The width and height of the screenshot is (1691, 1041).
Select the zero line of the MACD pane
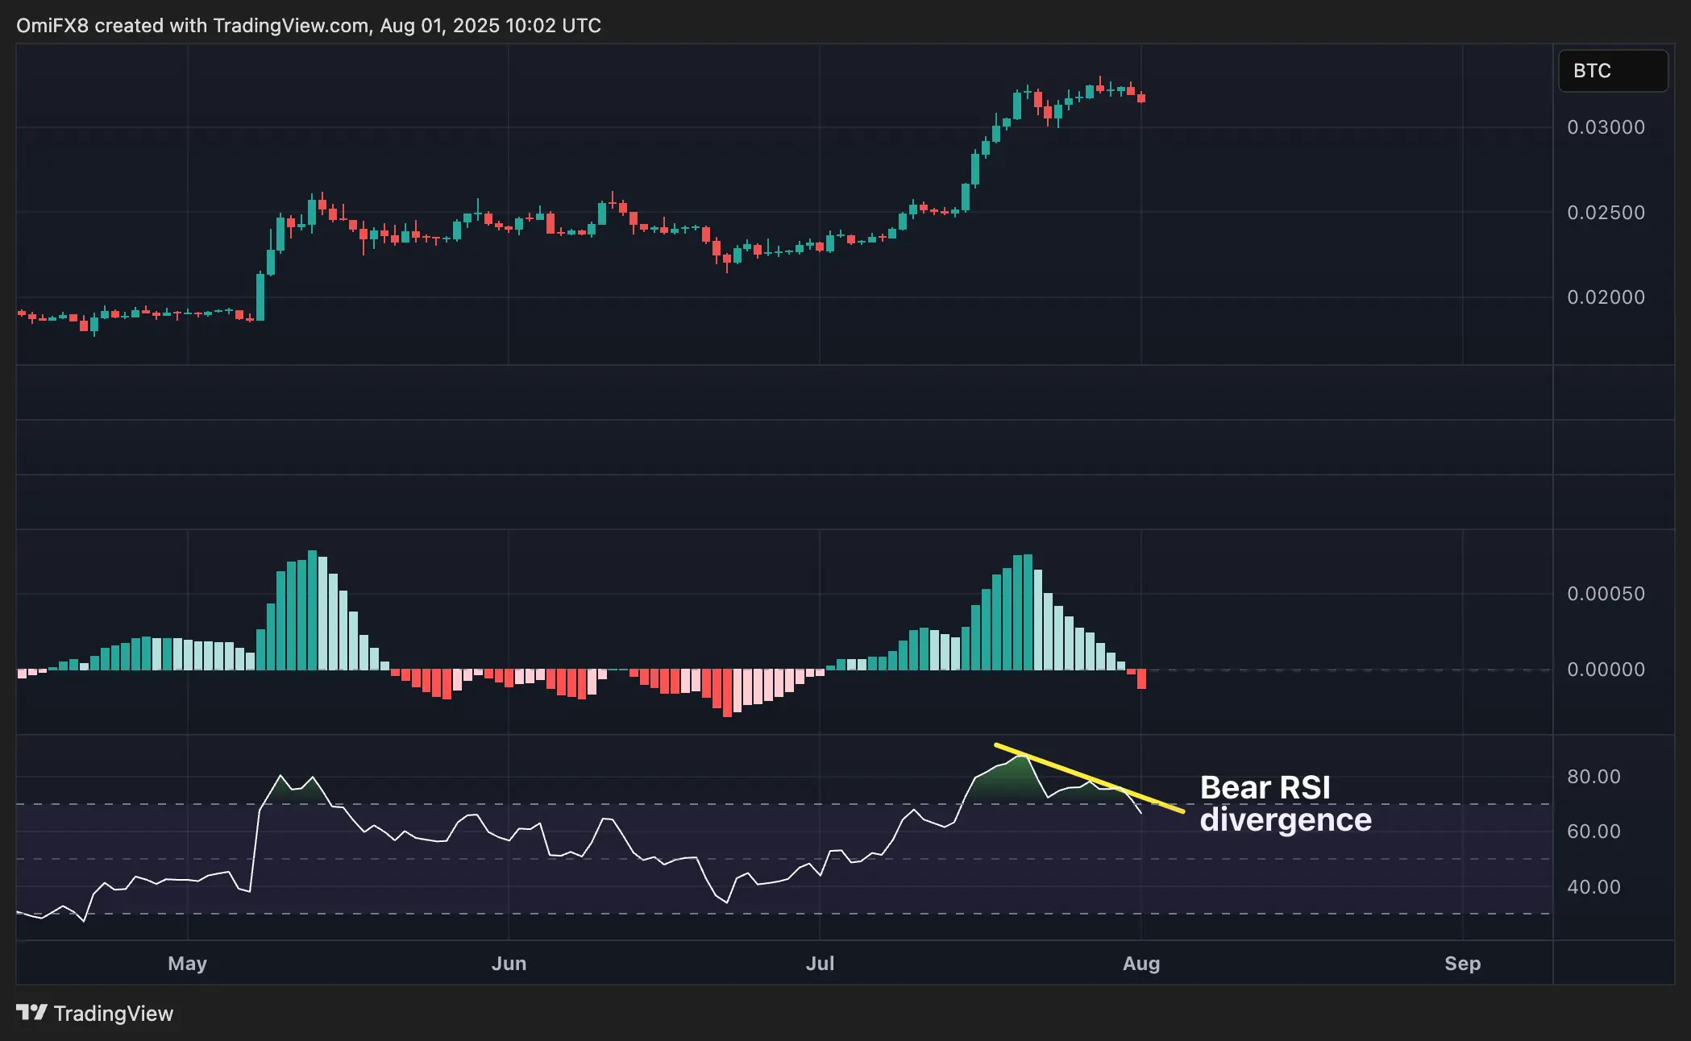[1370, 670]
